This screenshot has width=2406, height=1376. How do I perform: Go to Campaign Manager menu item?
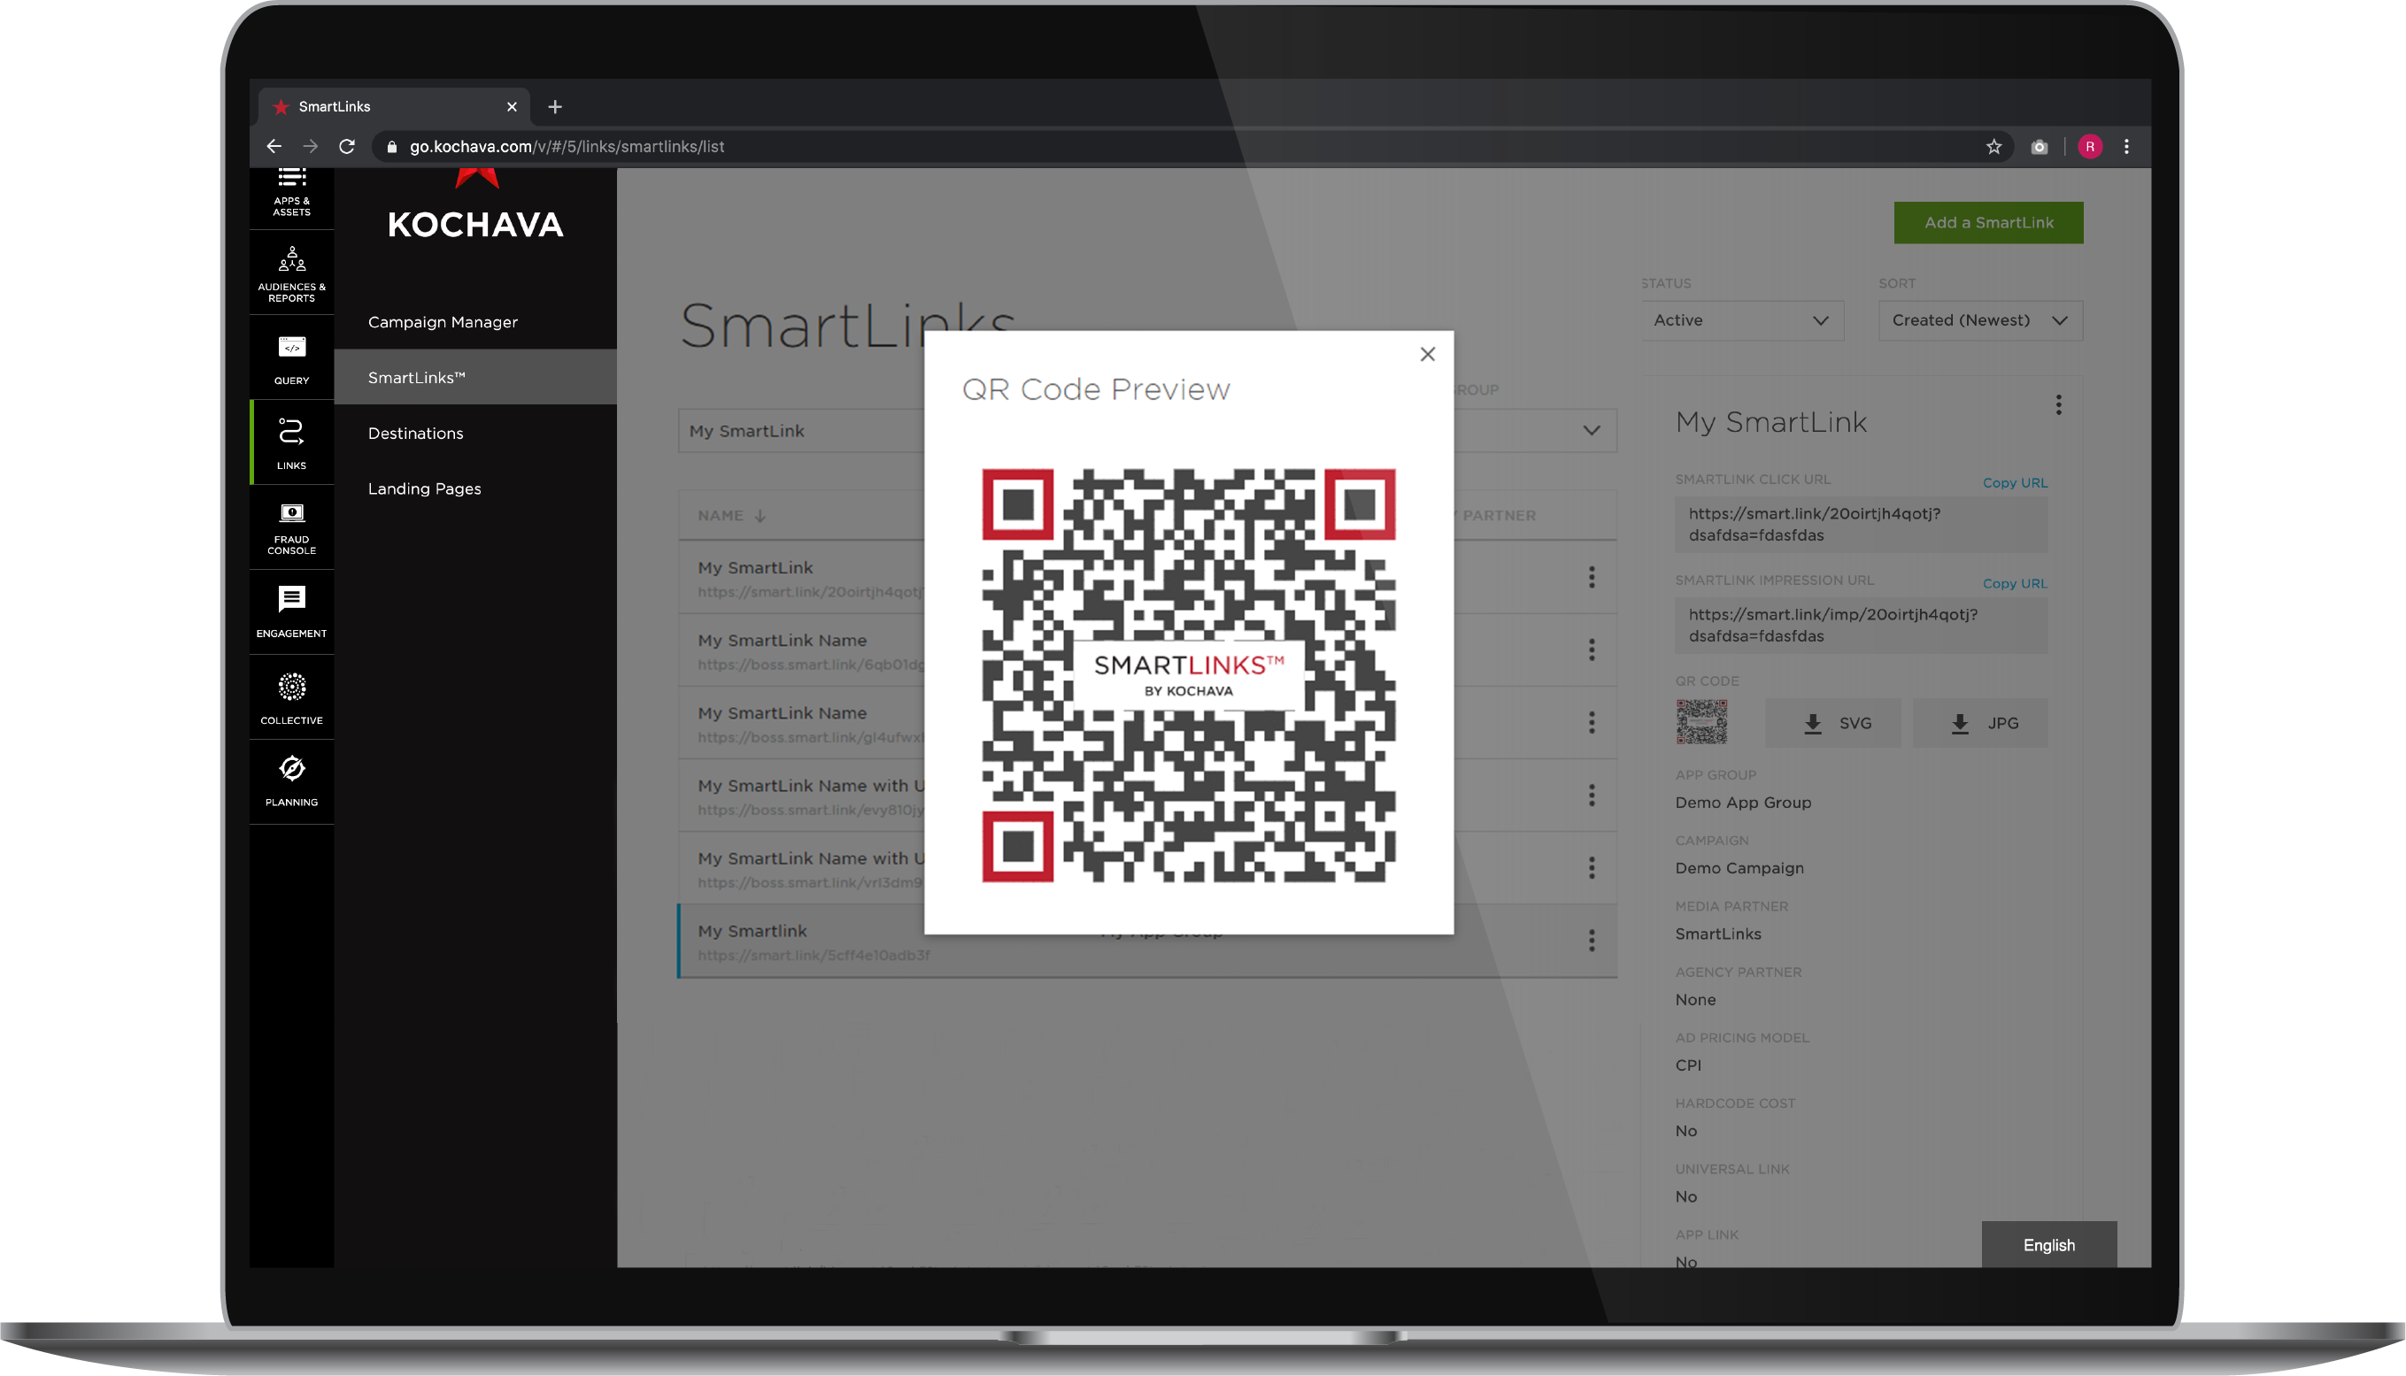pos(443,322)
